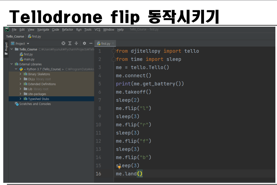Expand the site-packages folder

(20, 94)
